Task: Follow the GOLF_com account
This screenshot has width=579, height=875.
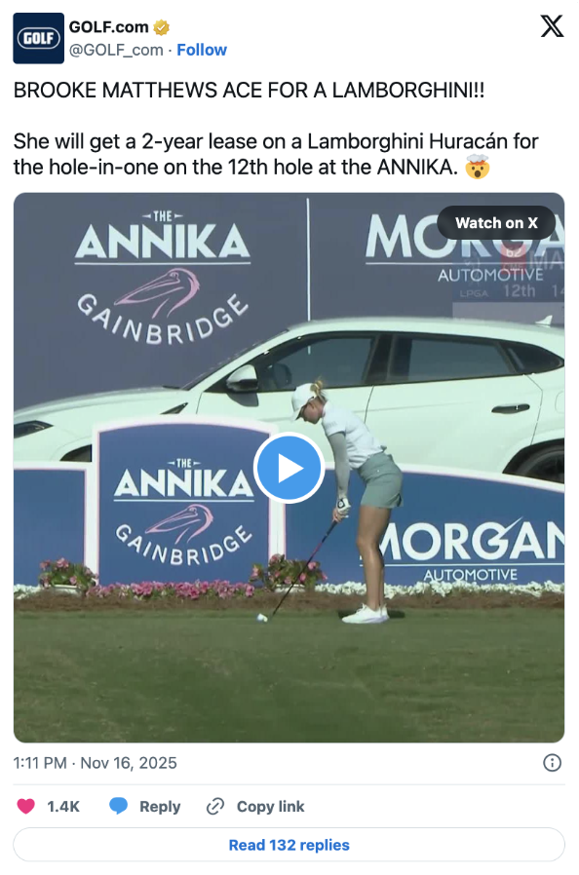Action: click(202, 51)
